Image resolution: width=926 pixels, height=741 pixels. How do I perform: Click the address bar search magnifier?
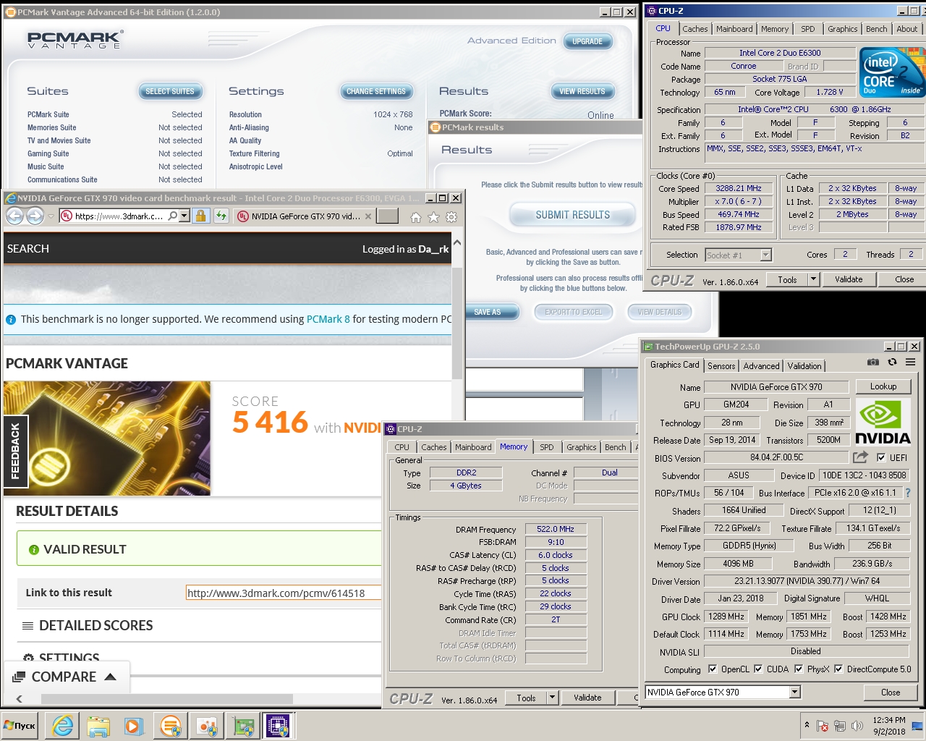point(173,216)
